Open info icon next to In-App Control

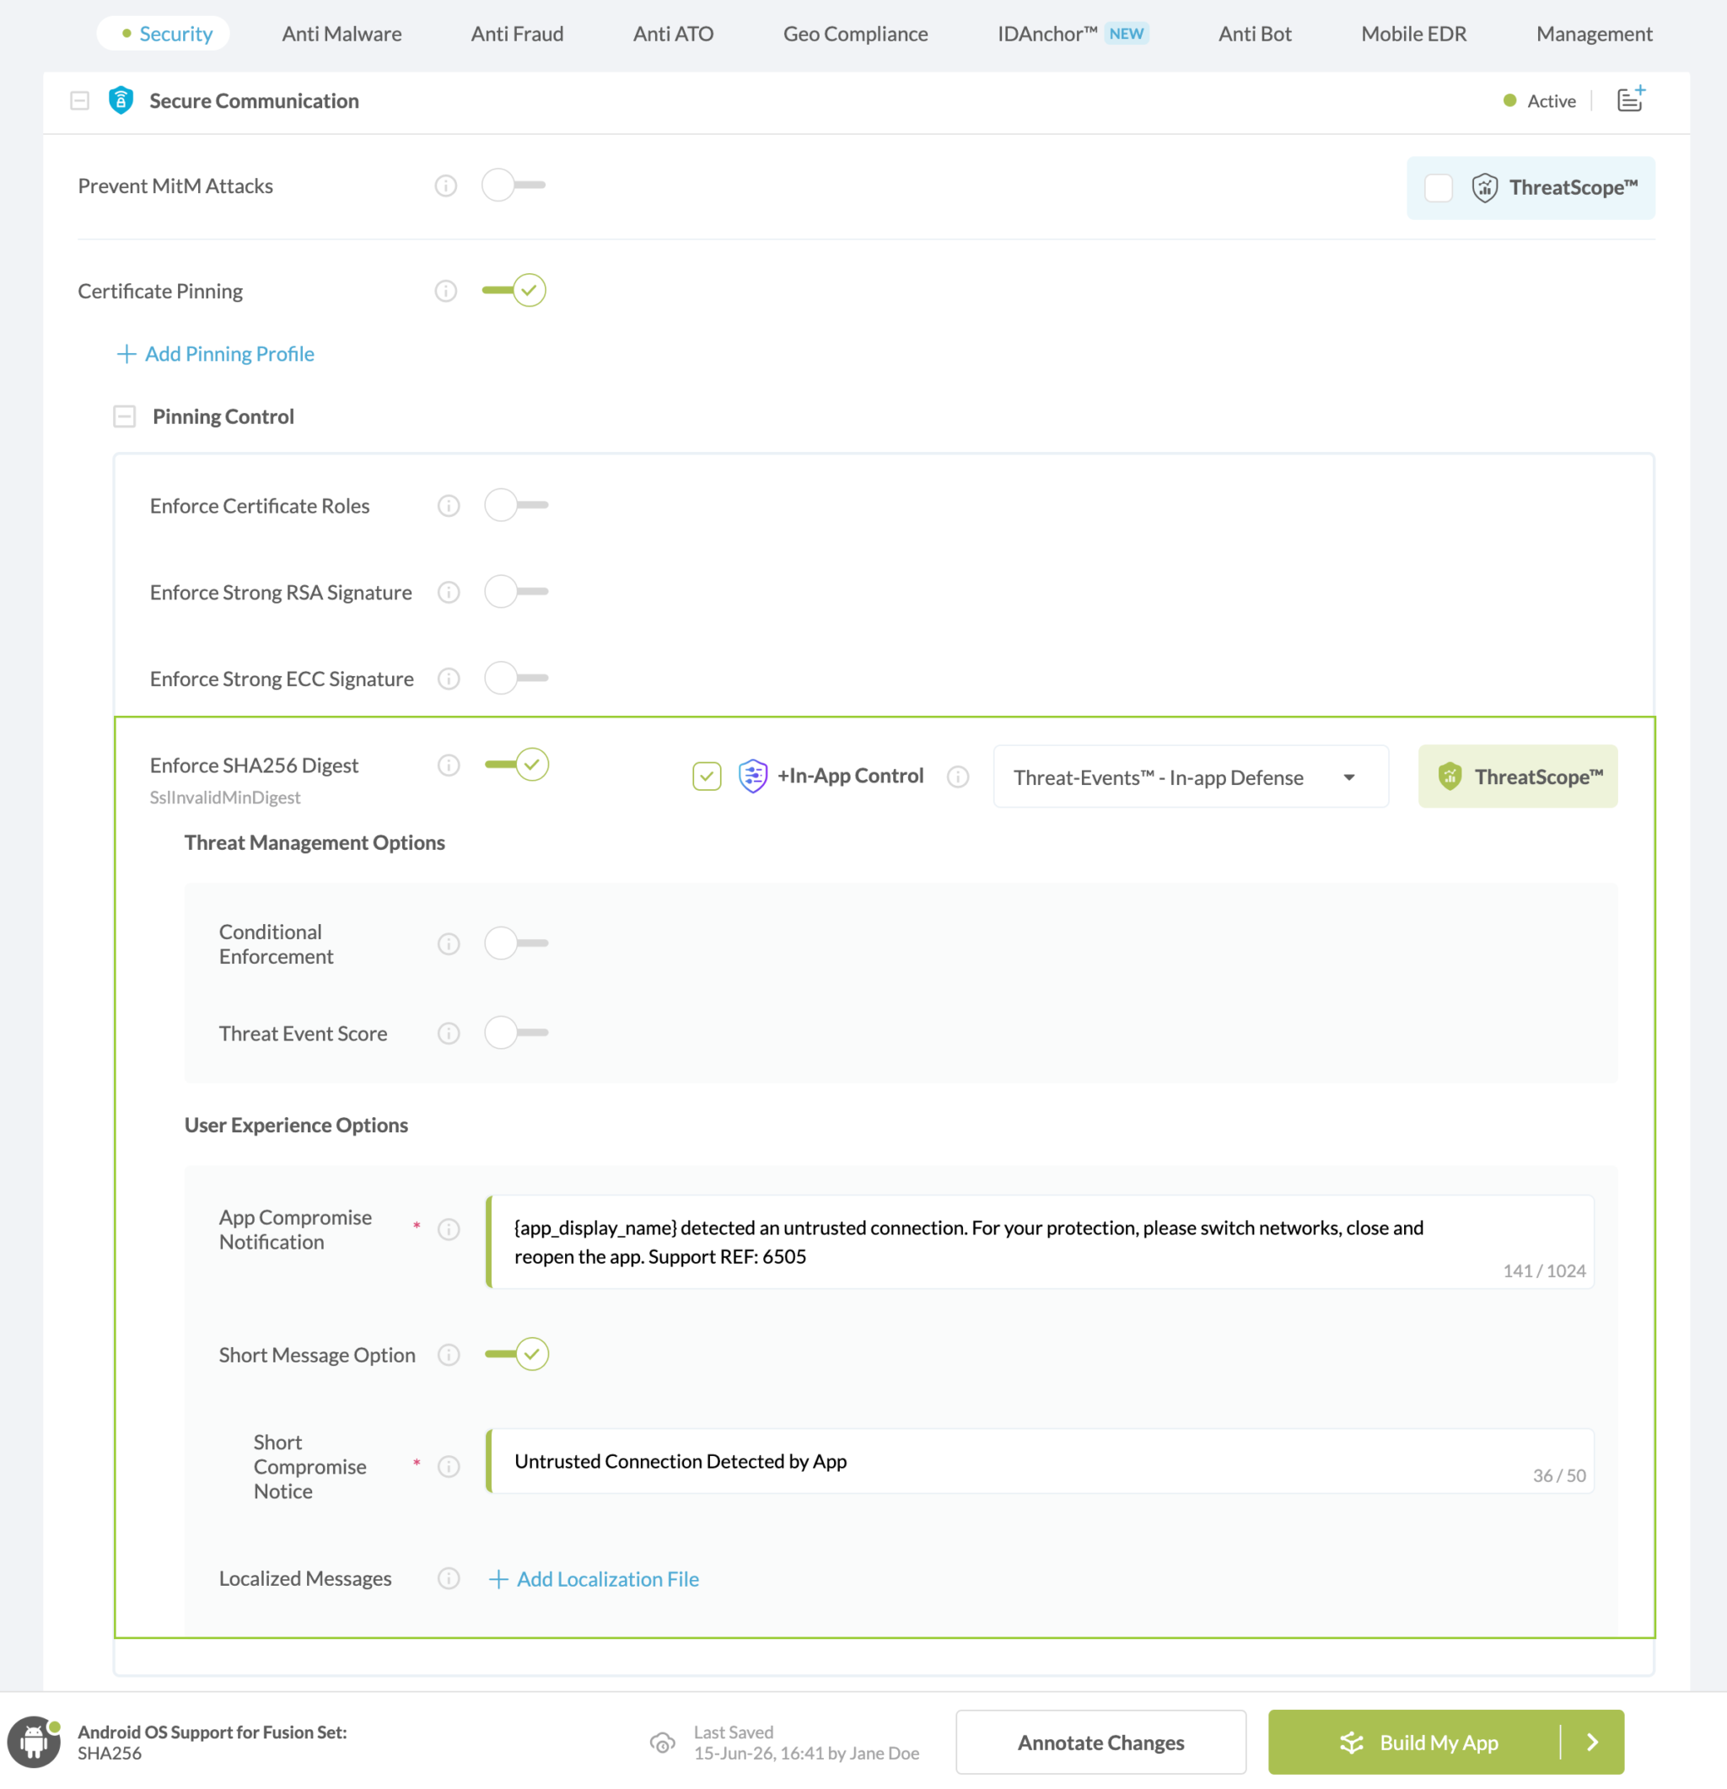click(957, 776)
